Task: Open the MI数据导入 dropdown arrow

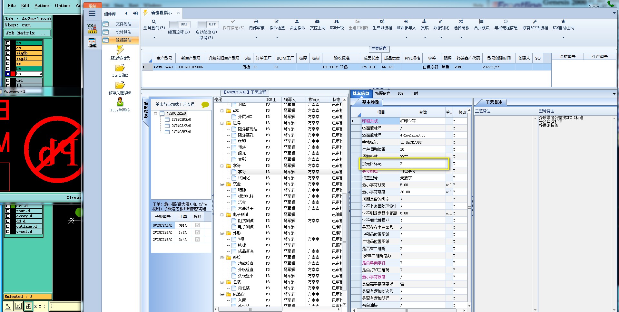Action: [406, 38]
